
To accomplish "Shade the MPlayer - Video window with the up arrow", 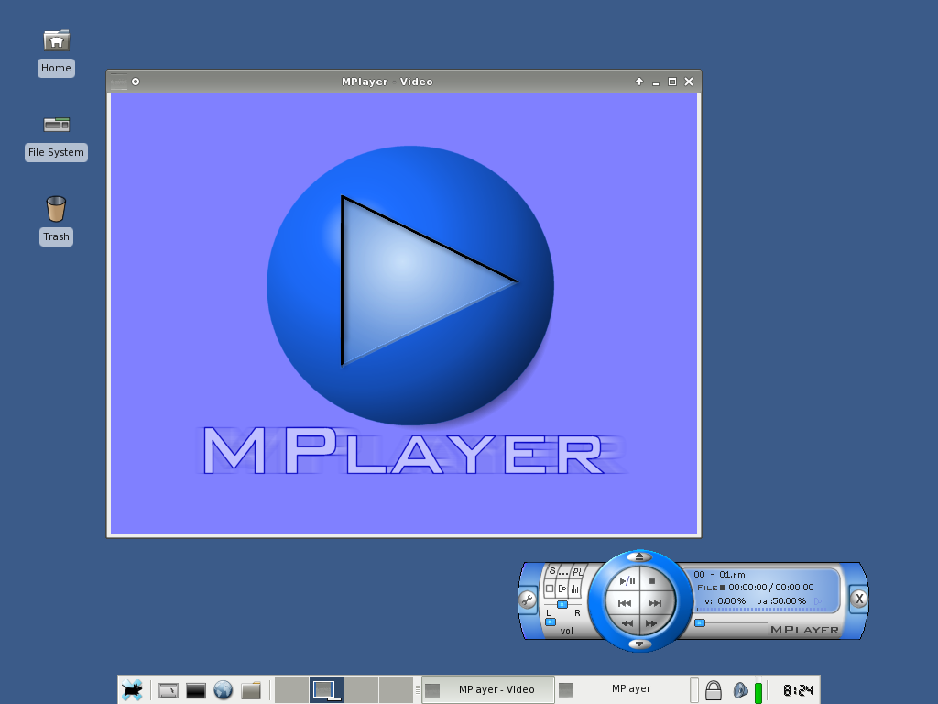I will click(638, 82).
